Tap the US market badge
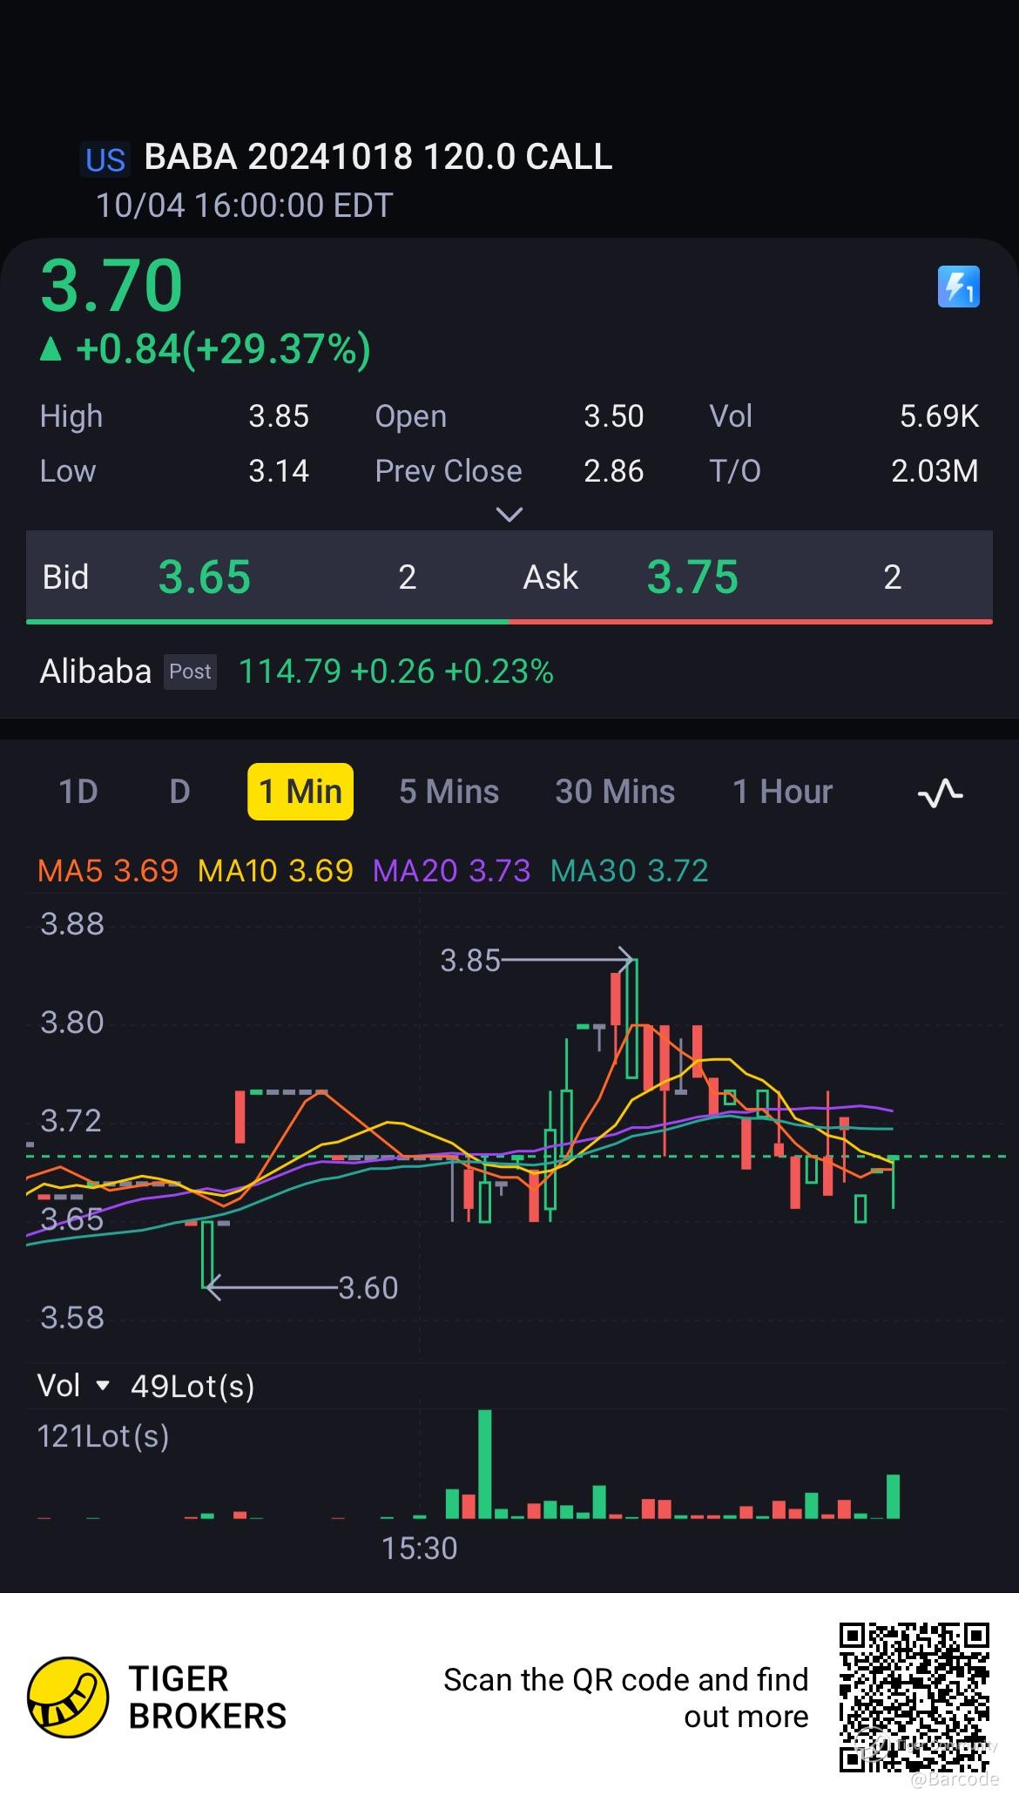Viewport: 1019px width, 1802px height. (x=105, y=160)
